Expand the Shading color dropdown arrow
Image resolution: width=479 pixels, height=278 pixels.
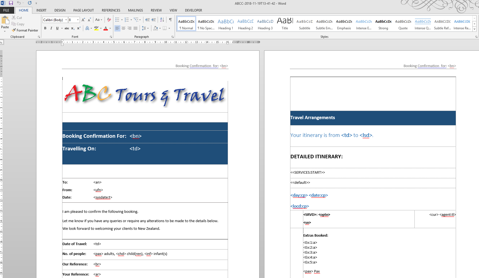160,28
